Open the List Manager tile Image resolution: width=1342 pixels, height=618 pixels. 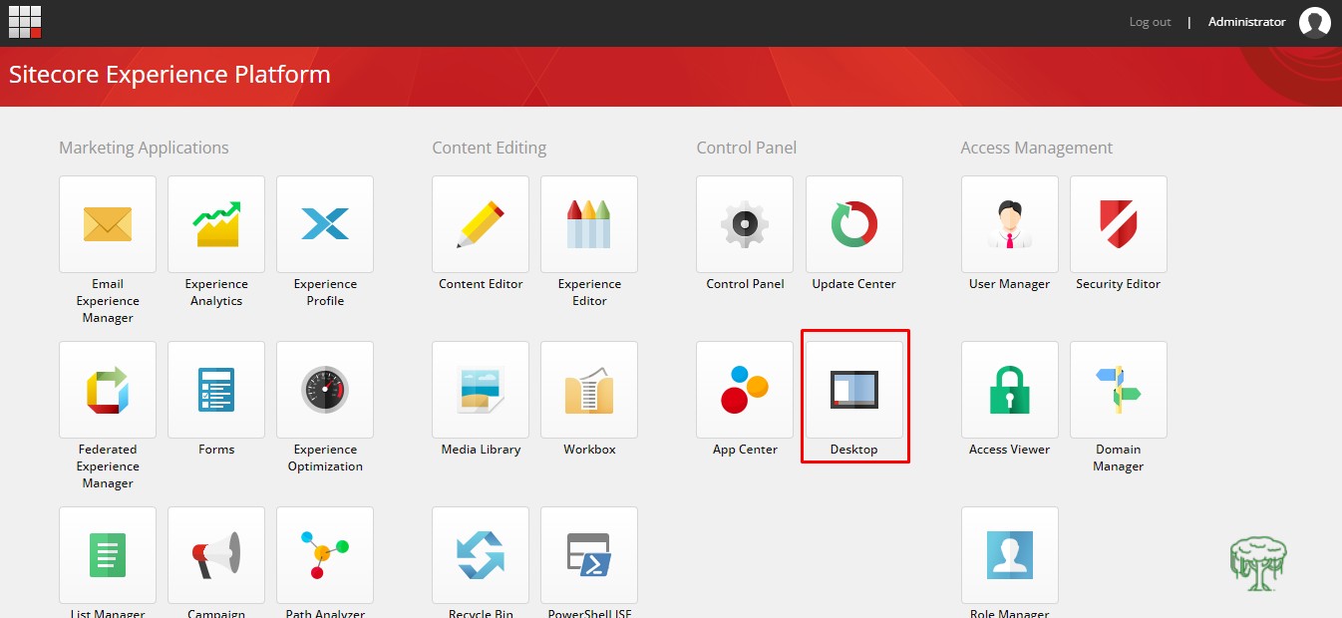pyautogui.click(x=108, y=555)
